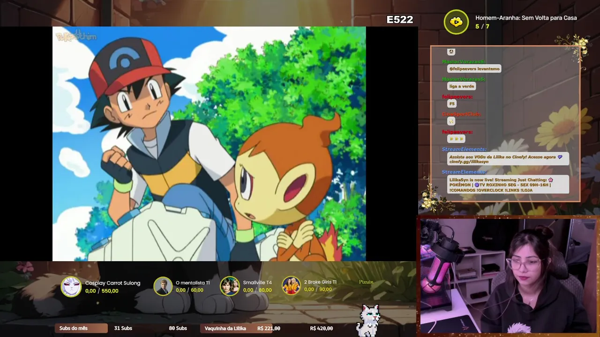Image resolution: width=600 pixels, height=337 pixels.
Task: Click the 2 Broke Girls T1 goal title
Action: pos(320,282)
